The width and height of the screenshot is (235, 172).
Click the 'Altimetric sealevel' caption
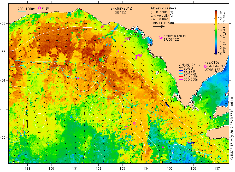(x=164, y=8)
